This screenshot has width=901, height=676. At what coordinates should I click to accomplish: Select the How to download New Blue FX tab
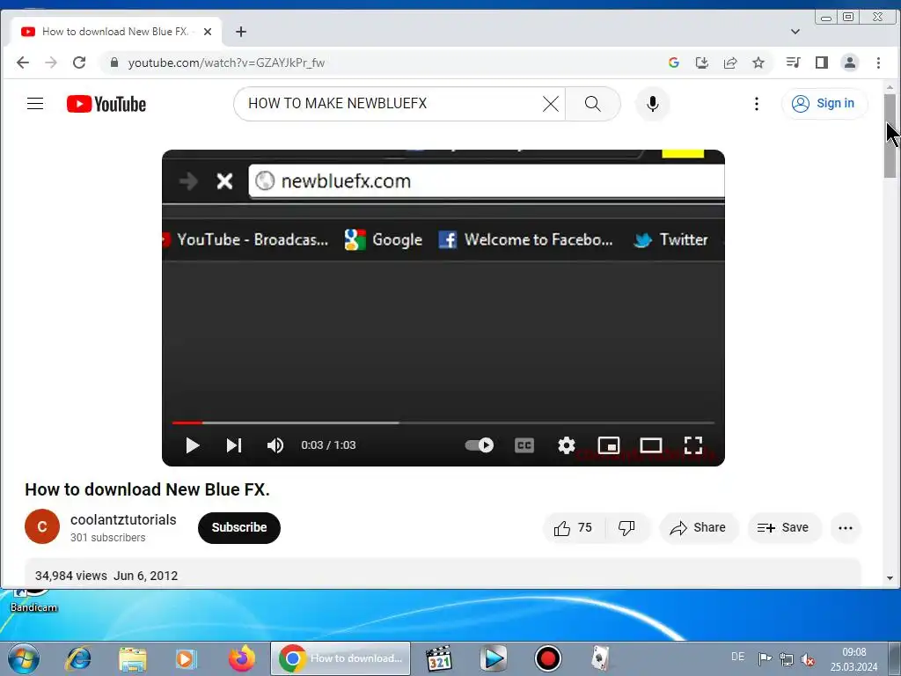tap(115, 32)
